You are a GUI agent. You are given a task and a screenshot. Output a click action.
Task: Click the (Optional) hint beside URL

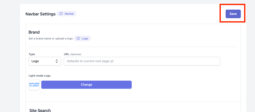pos(76,54)
